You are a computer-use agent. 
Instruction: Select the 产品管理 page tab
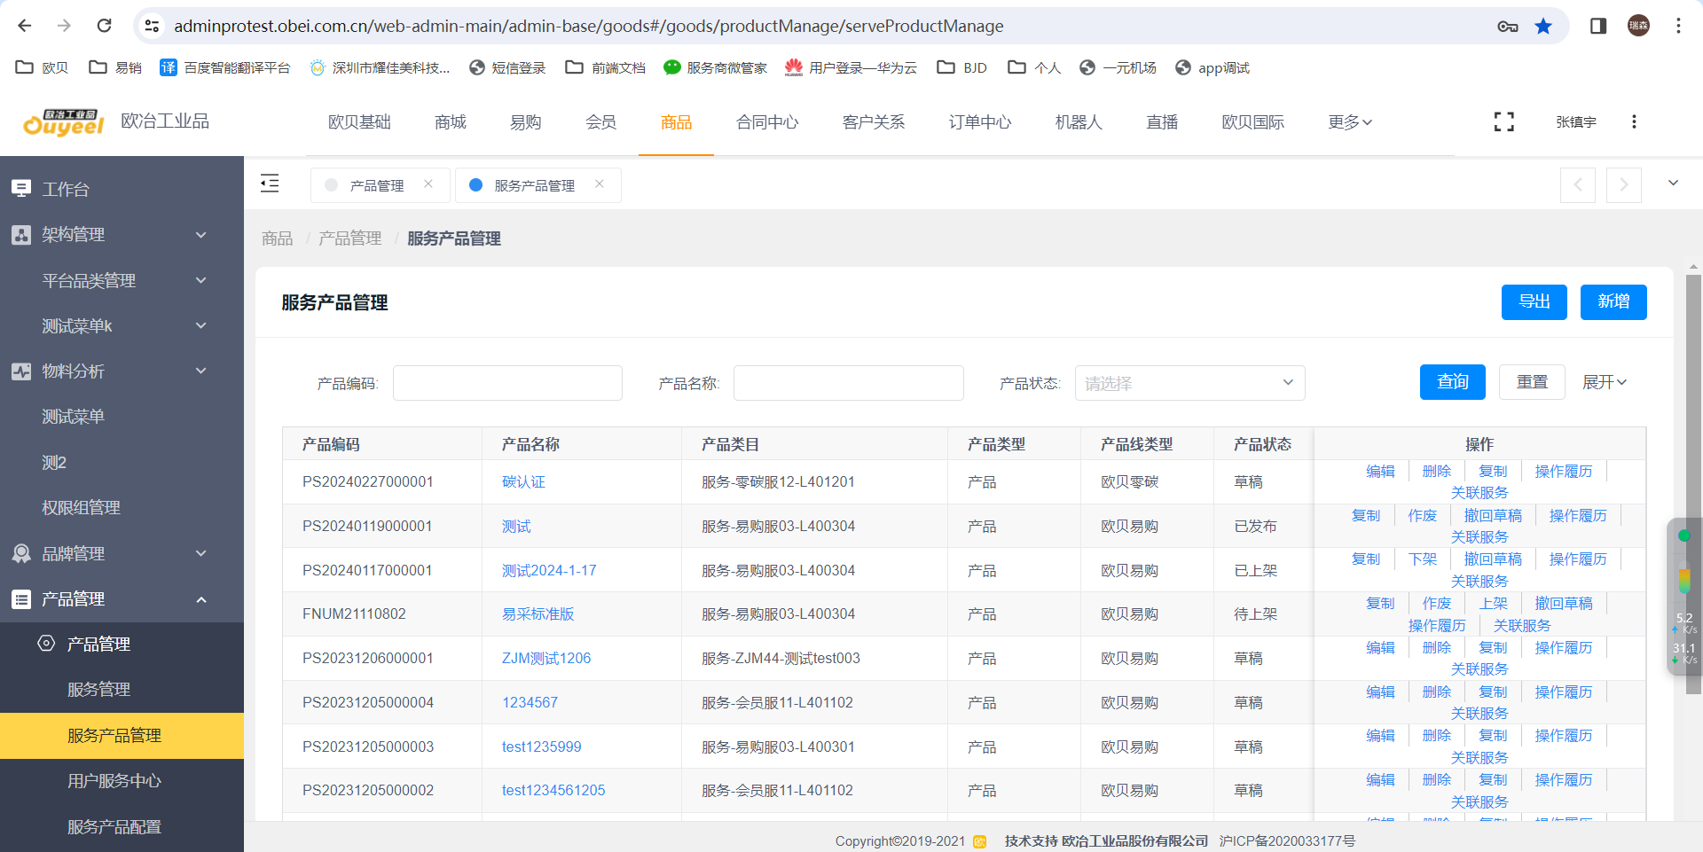[380, 185]
